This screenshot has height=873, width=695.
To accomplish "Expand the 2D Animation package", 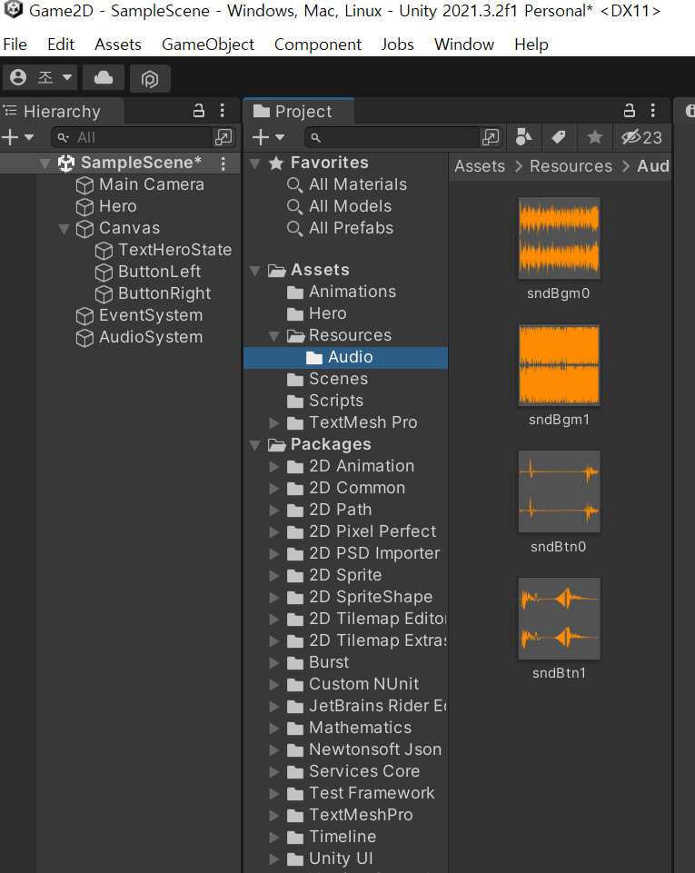I will [273, 467].
